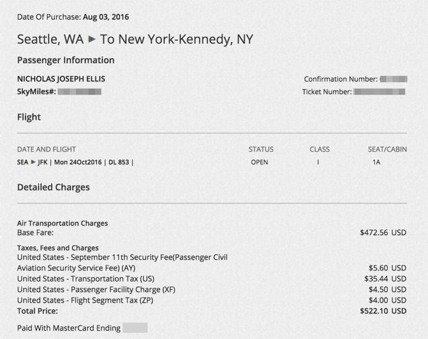Image resolution: width=428 pixels, height=339 pixels.
Task: Click the passenger name Nicholas Joseph Ellis
Action: point(61,79)
